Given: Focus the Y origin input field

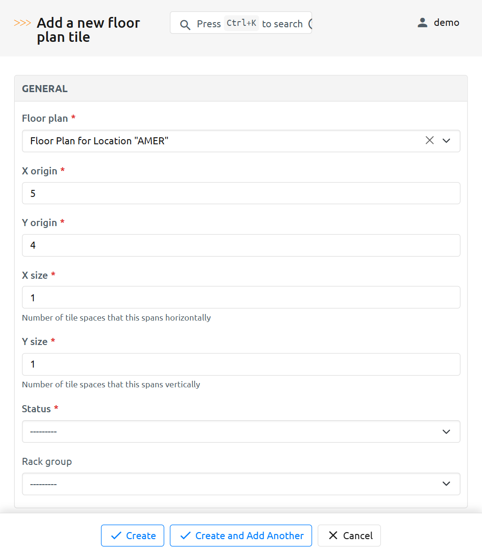Looking at the screenshot, I should pyautogui.click(x=241, y=245).
